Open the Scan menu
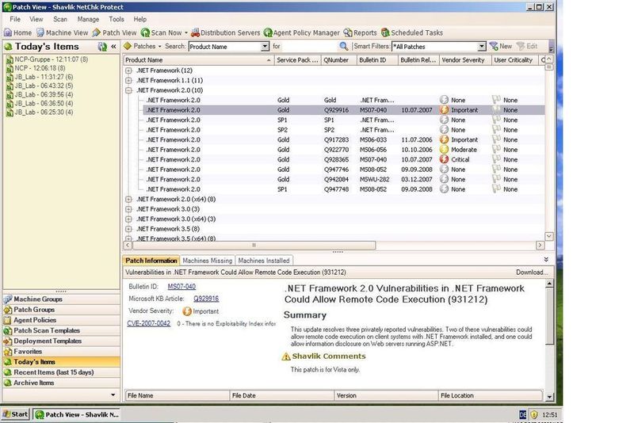The height and width of the screenshot is (423, 634). 60,19
